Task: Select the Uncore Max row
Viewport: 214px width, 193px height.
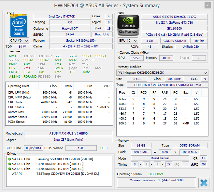Action: [59, 112]
